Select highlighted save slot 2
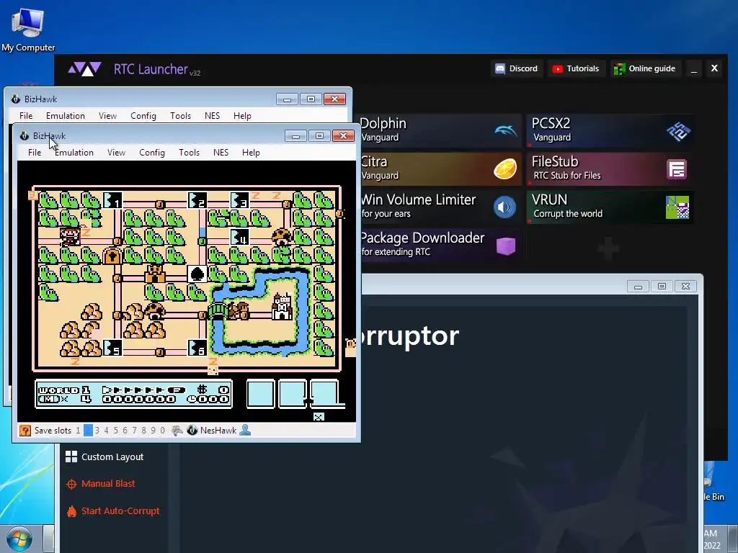The height and width of the screenshot is (553, 738). [x=88, y=431]
